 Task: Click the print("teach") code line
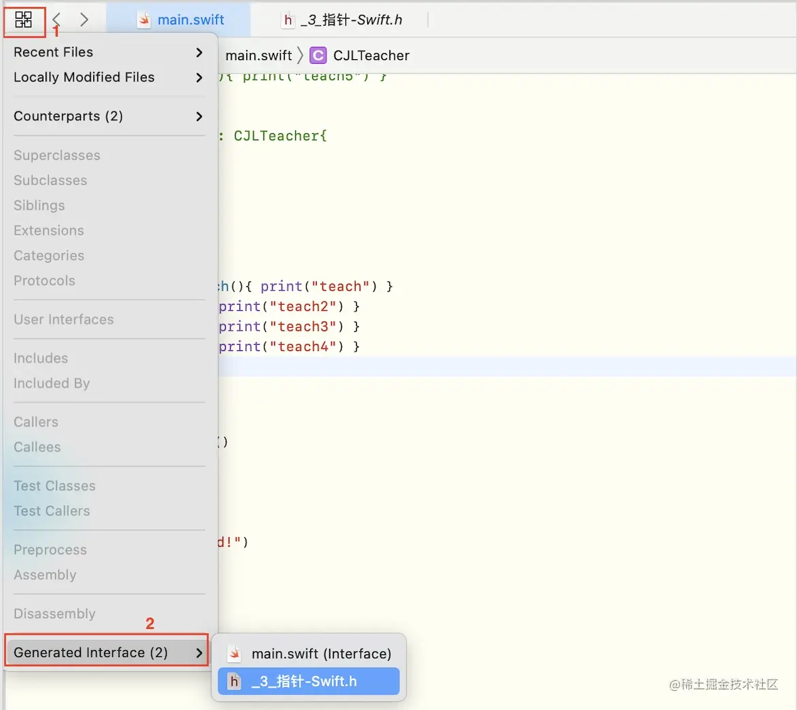[x=306, y=286]
